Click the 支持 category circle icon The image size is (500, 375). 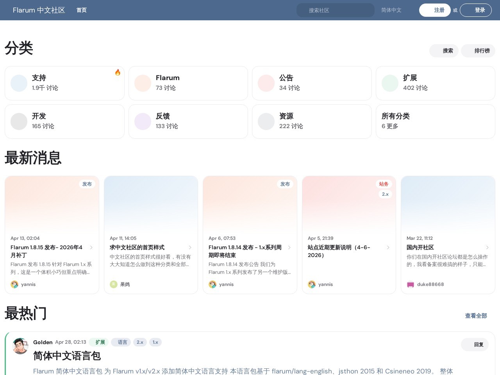pyautogui.click(x=19, y=83)
